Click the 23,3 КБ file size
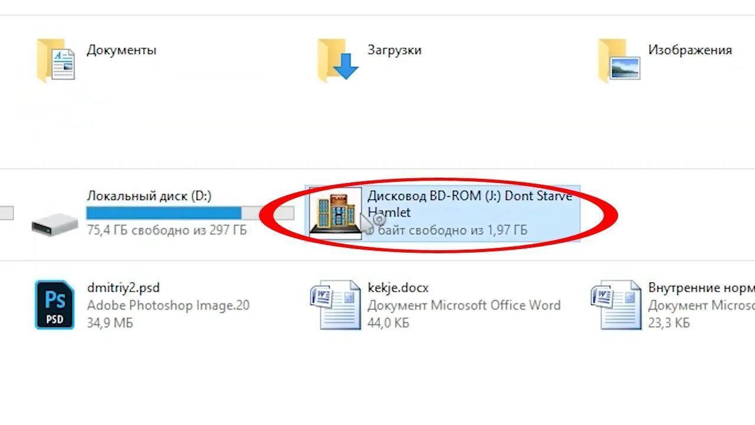Screen dimensions: 755x425 pos(669,323)
